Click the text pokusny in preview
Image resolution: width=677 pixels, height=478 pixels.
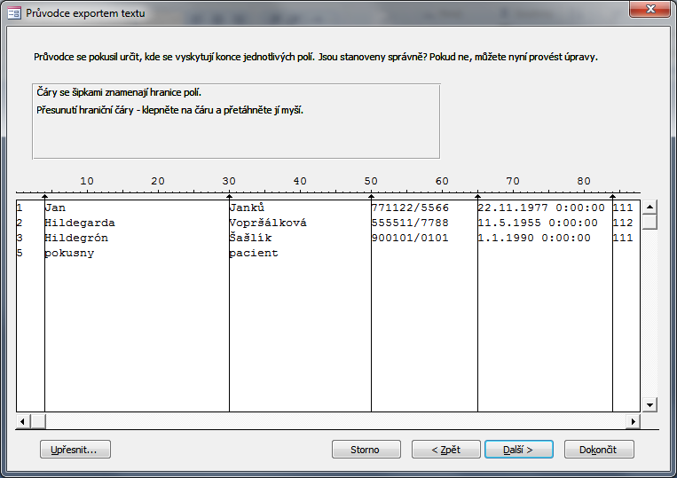[69, 254]
